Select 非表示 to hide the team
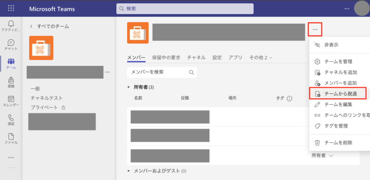Screen dimensions: 370x180 331,45
